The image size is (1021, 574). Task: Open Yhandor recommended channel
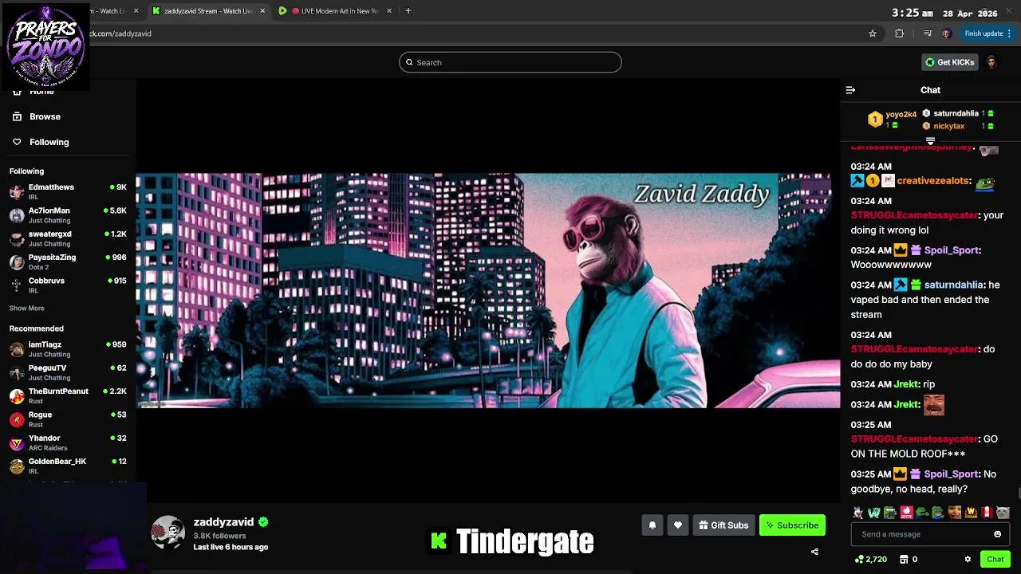click(x=68, y=442)
